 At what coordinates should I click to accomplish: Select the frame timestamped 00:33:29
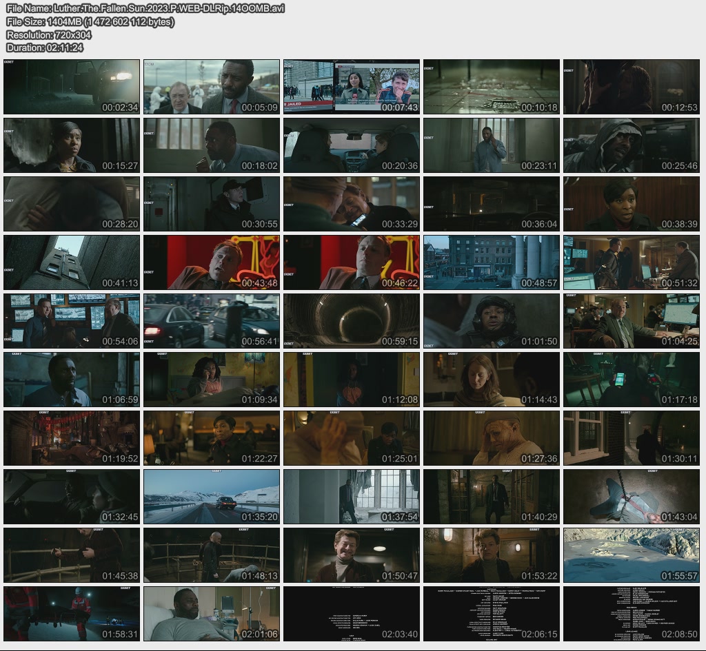[352, 204]
